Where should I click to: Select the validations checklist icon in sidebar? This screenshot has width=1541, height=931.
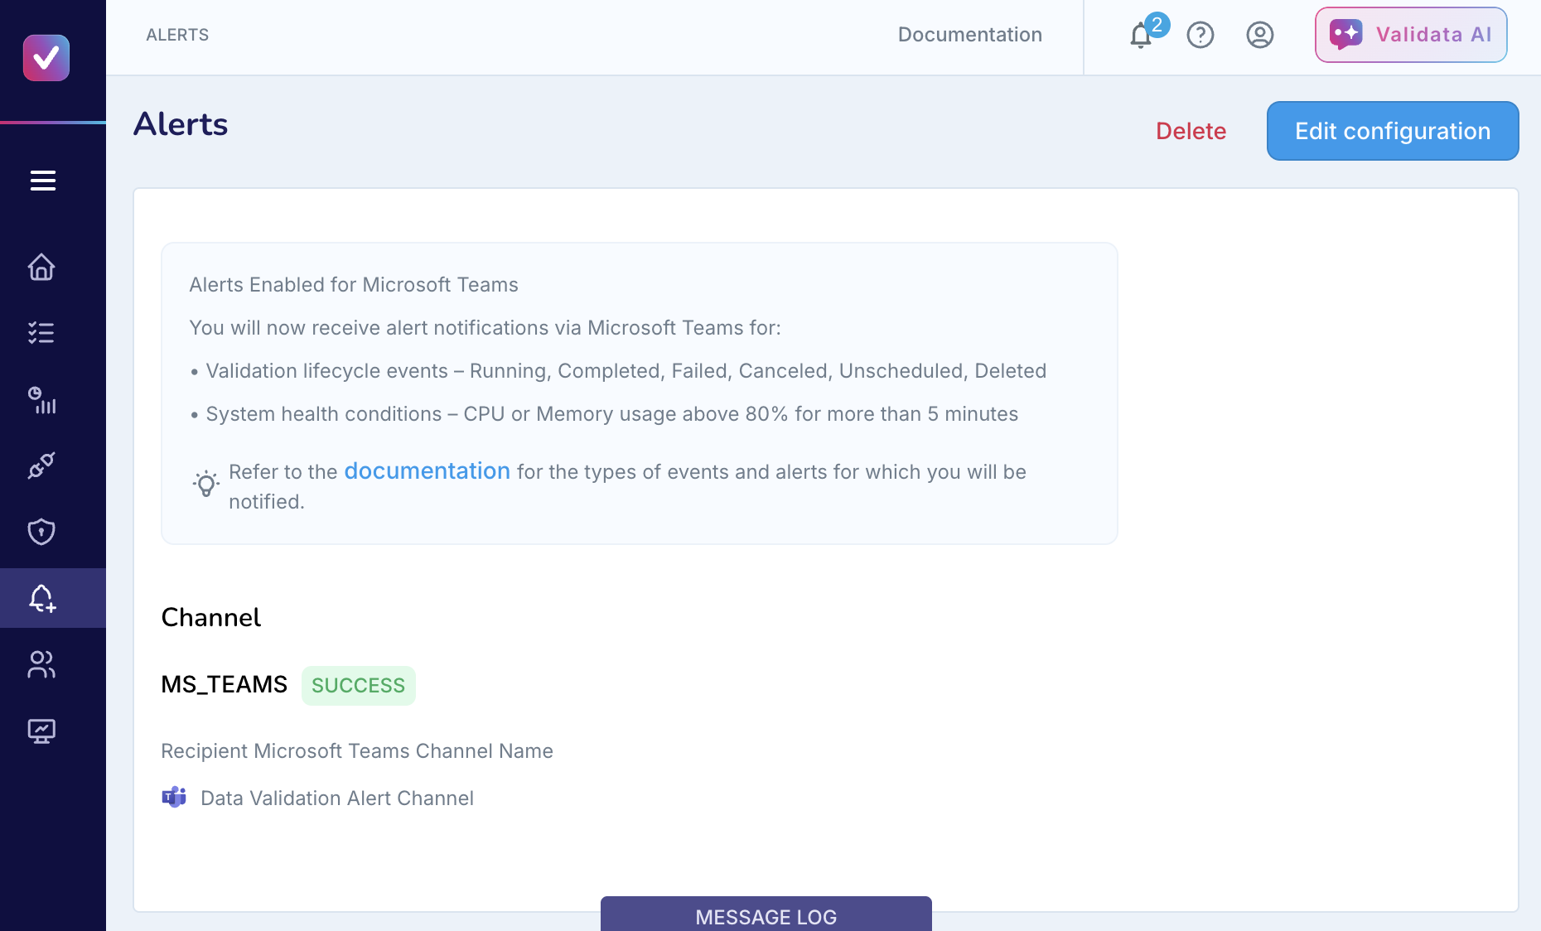click(x=41, y=333)
